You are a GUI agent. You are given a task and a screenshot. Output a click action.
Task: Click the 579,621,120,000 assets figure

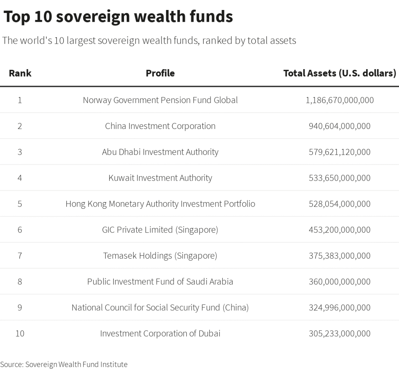340,152
